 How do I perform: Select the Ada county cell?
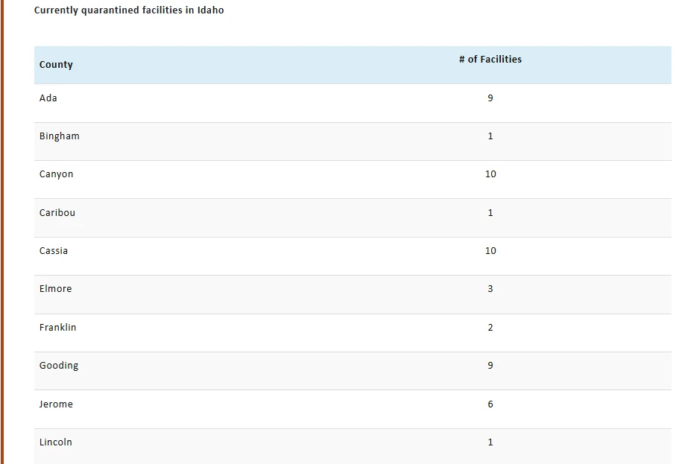pos(48,98)
